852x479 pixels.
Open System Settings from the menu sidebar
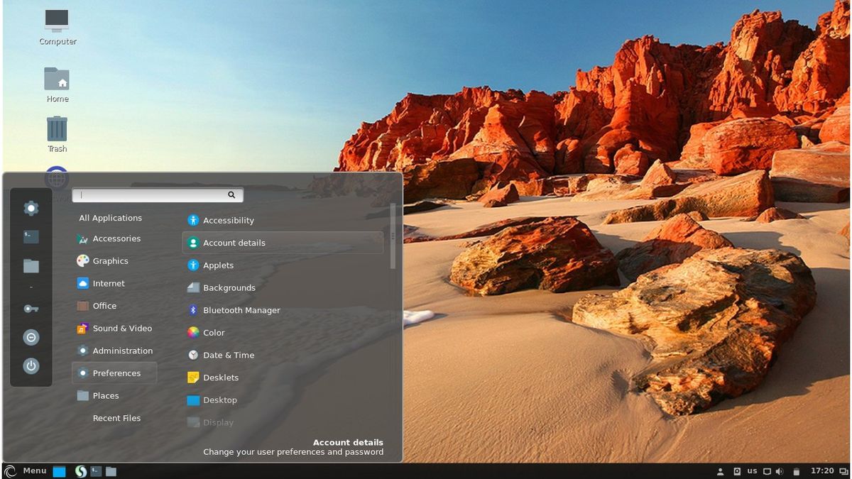(x=31, y=208)
